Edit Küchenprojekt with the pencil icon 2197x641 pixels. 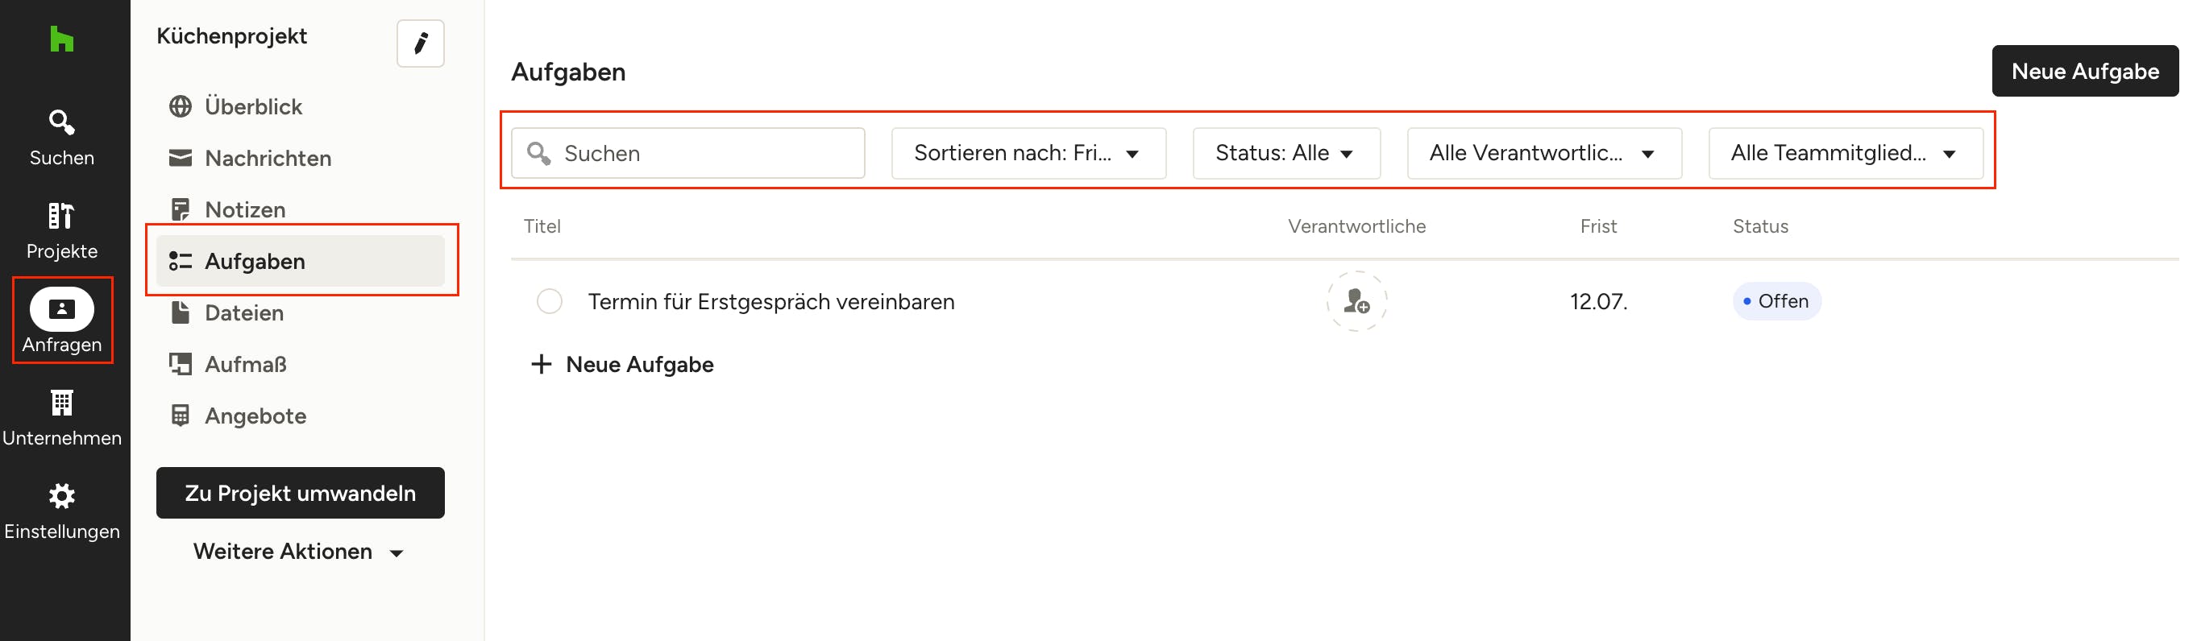click(x=421, y=43)
